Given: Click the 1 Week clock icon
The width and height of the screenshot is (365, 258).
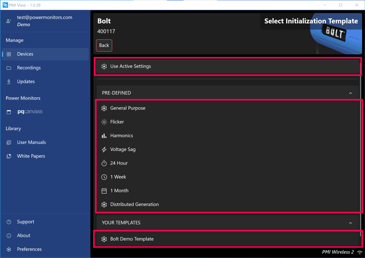Looking at the screenshot, I should tap(104, 177).
